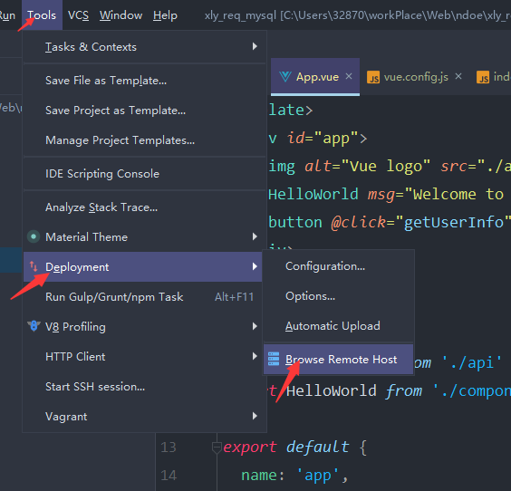Choose Start SSH session
511x491 pixels.
(144, 387)
